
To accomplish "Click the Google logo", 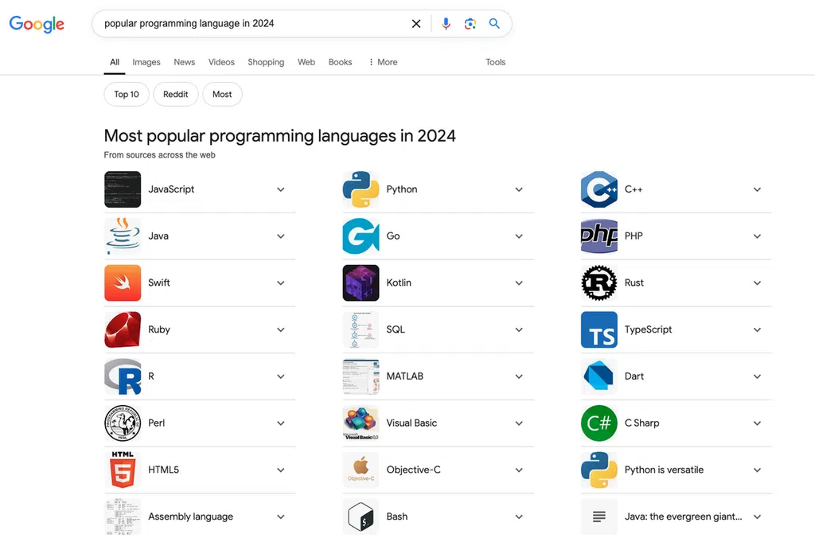I will 37,24.
